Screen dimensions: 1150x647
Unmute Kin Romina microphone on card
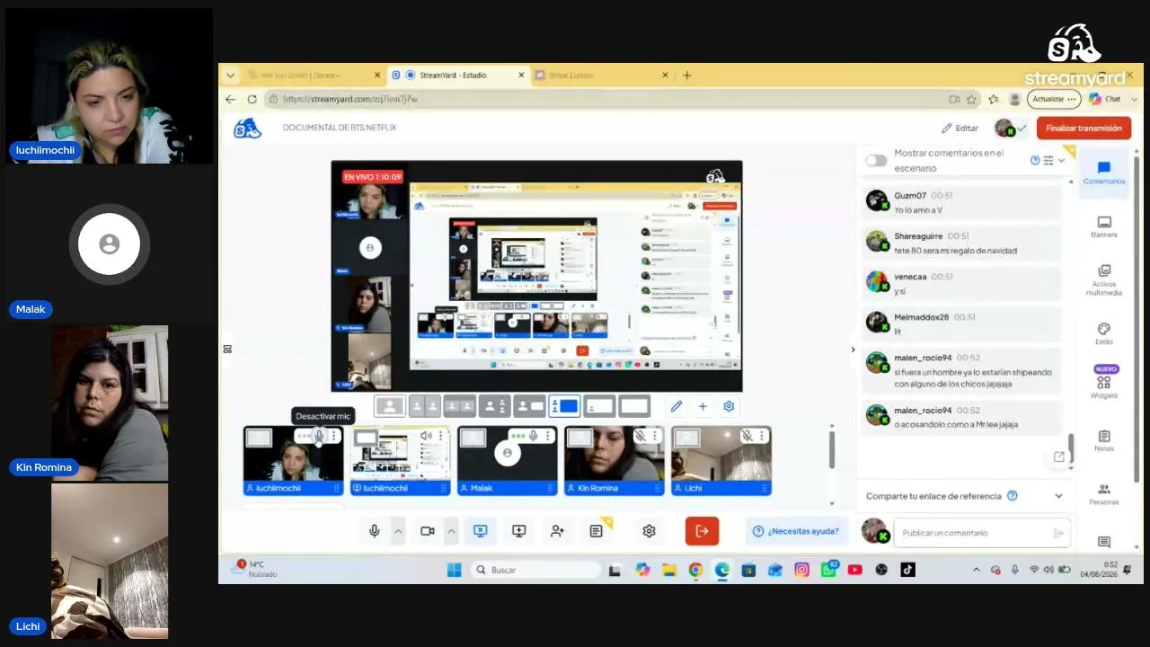click(x=640, y=436)
